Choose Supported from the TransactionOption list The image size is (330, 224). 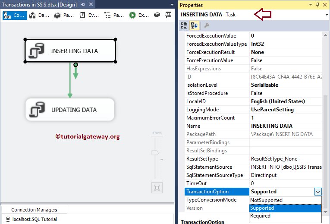(x=285, y=208)
